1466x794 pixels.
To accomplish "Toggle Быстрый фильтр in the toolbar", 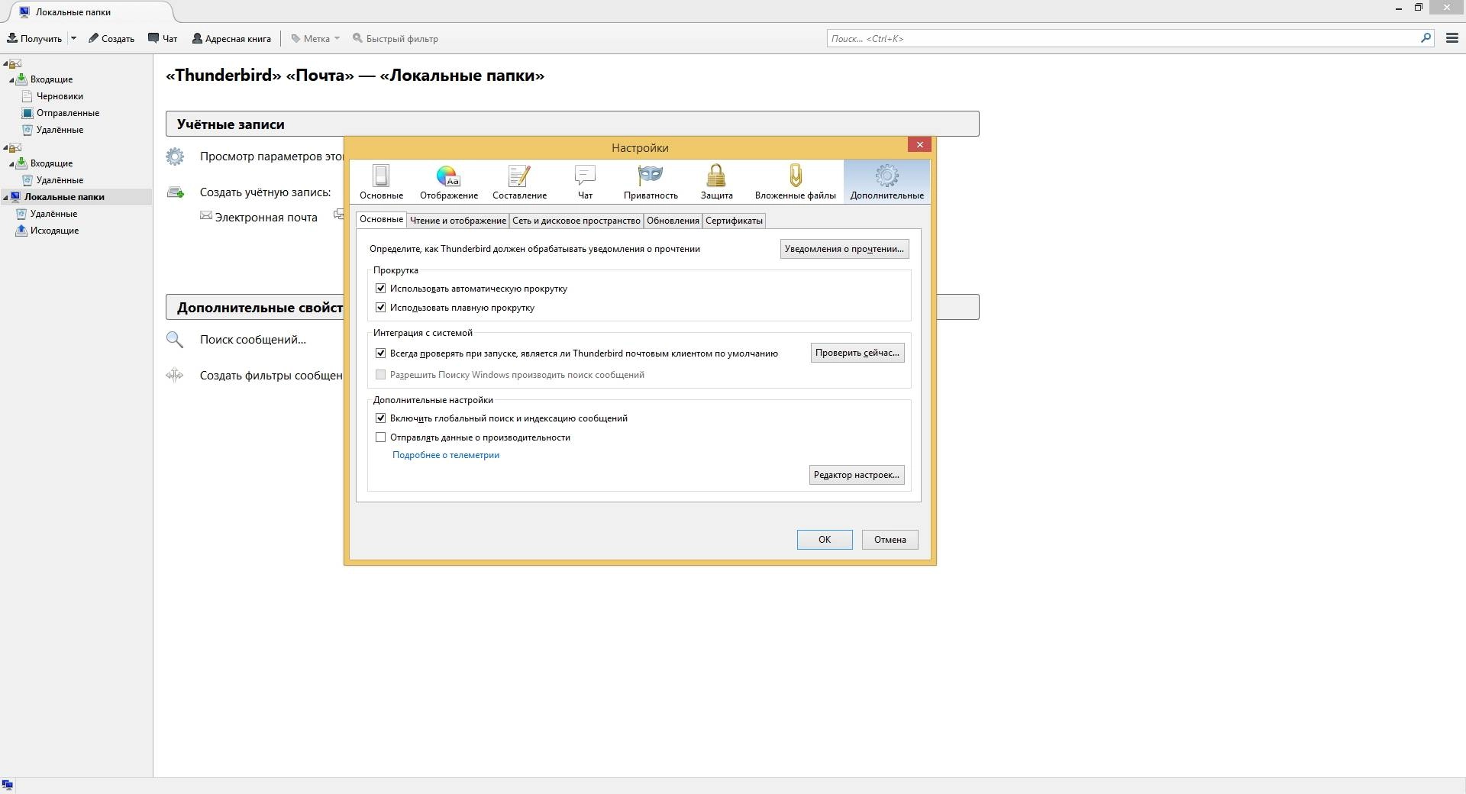I will click(x=396, y=38).
